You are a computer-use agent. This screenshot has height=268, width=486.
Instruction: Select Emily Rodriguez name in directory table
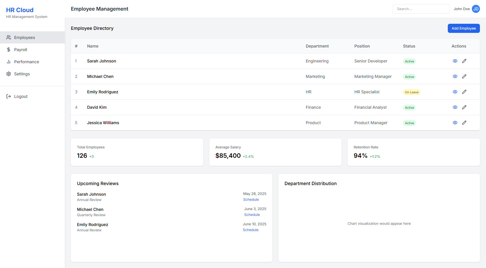[103, 92]
